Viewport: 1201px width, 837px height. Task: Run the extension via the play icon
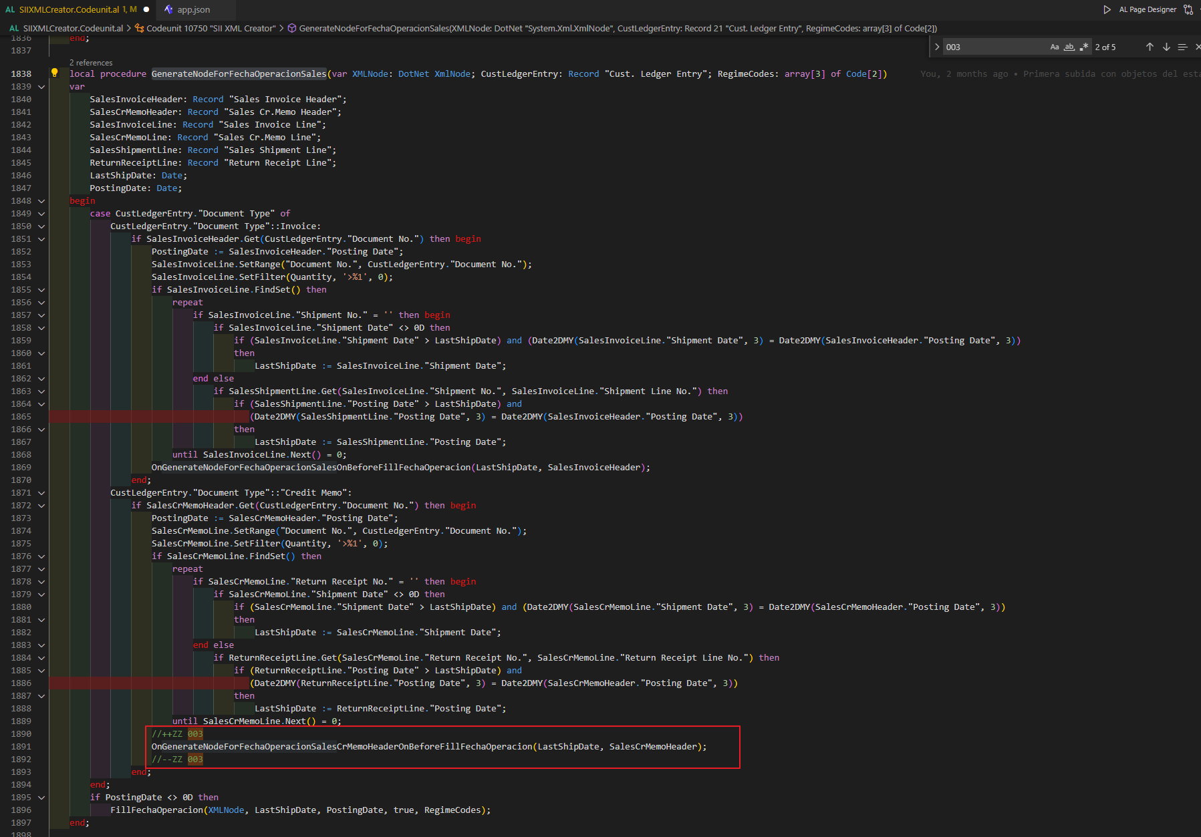click(x=1107, y=9)
